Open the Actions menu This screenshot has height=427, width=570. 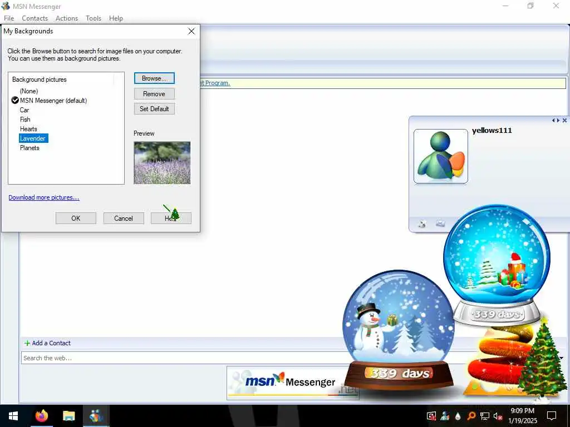(x=67, y=18)
